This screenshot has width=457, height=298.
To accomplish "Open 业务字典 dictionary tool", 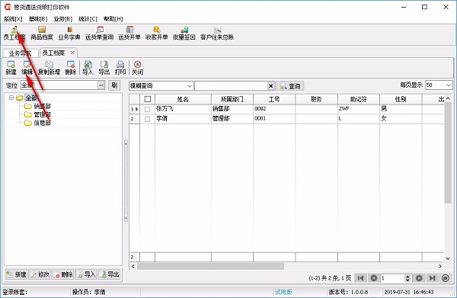I will (69, 33).
